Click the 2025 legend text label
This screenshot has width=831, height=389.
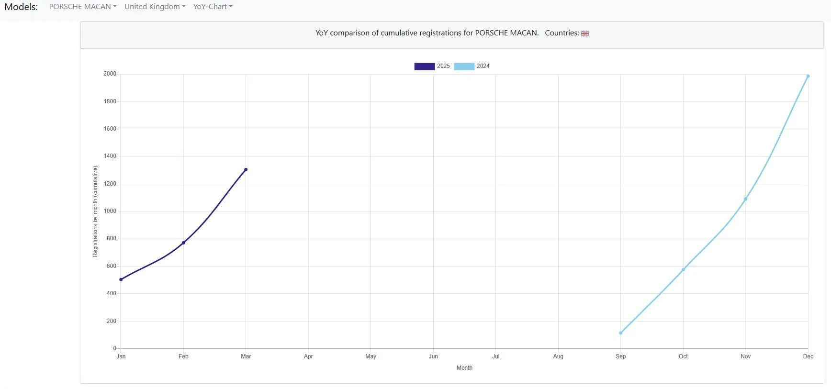[x=443, y=66]
